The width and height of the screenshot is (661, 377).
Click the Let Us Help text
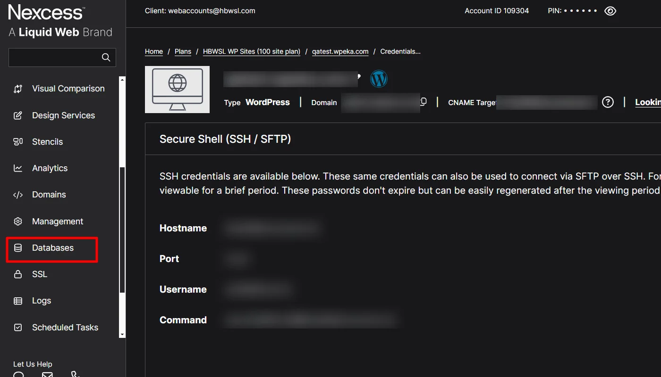(33, 364)
